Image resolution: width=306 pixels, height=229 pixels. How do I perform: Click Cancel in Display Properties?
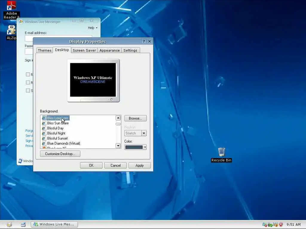(116, 165)
